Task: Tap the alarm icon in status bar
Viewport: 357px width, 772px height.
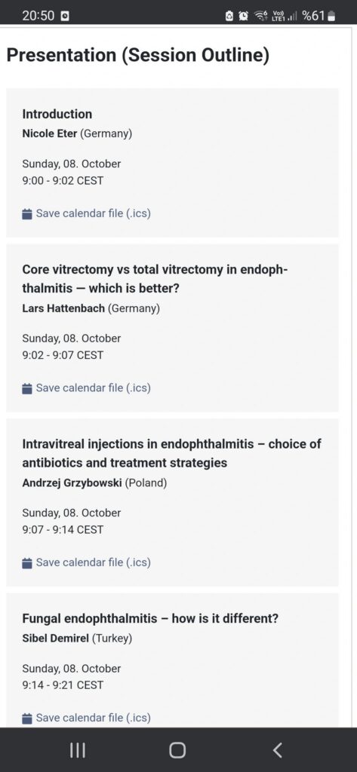Action: coord(243,17)
